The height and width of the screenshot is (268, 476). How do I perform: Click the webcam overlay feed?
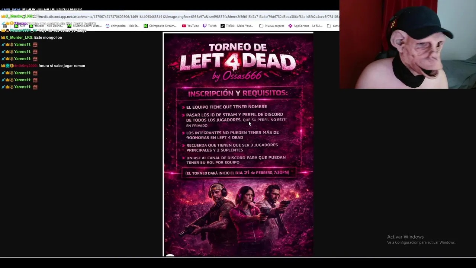[x=408, y=44]
